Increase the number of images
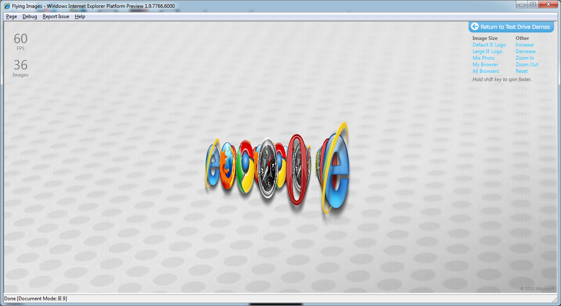Viewport: 561px width, 306px height. 524,45
